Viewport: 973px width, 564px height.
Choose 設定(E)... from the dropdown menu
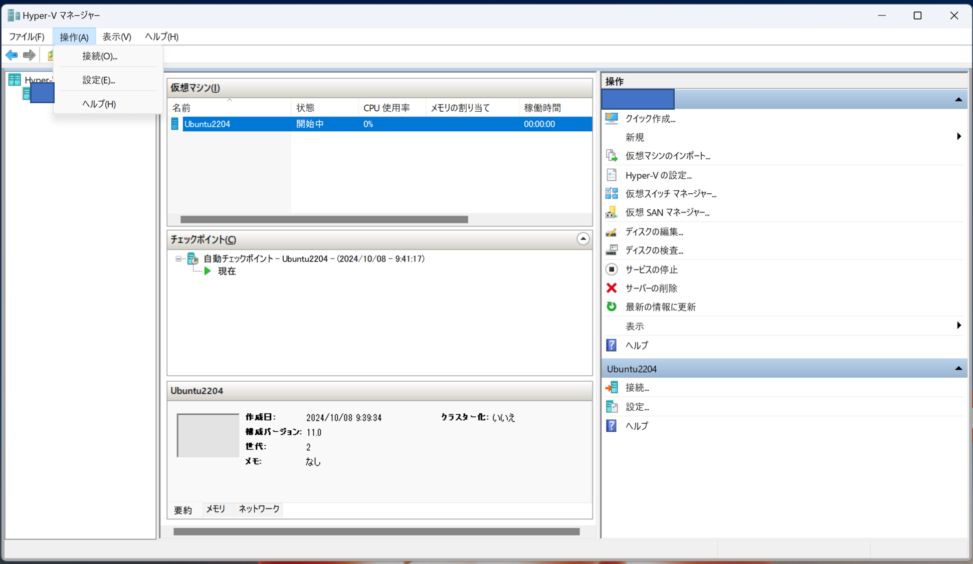point(108,80)
